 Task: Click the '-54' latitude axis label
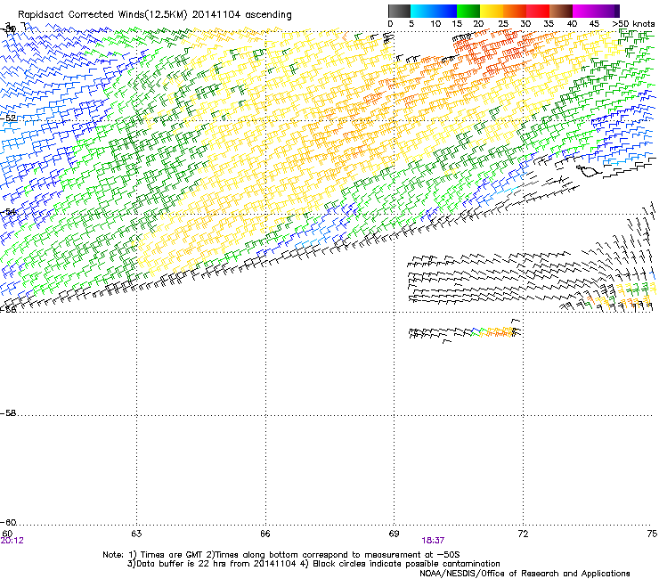tap(8, 211)
